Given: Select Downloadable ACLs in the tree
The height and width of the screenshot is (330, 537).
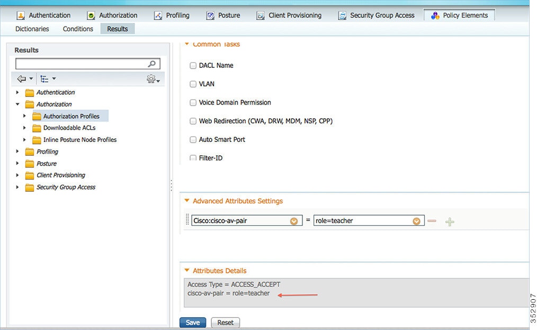Looking at the screenshot, I should (x=69, y=128).
